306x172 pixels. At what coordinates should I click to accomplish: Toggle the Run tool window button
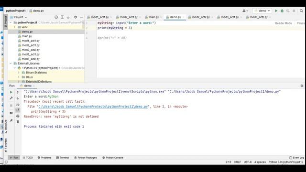(x=14, y=158)
